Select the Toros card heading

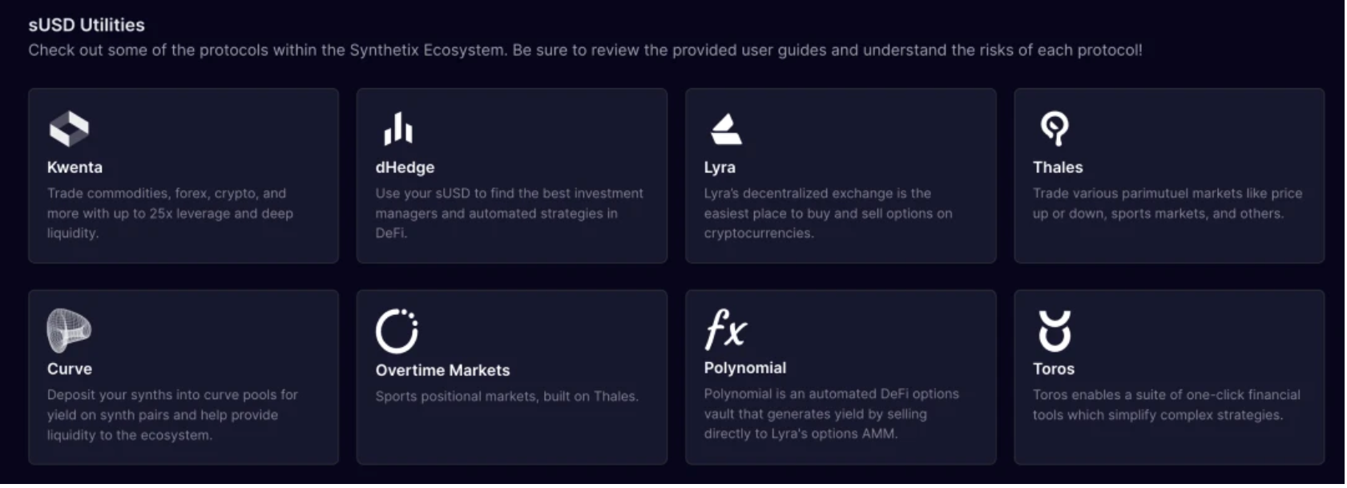[1054, 369]
